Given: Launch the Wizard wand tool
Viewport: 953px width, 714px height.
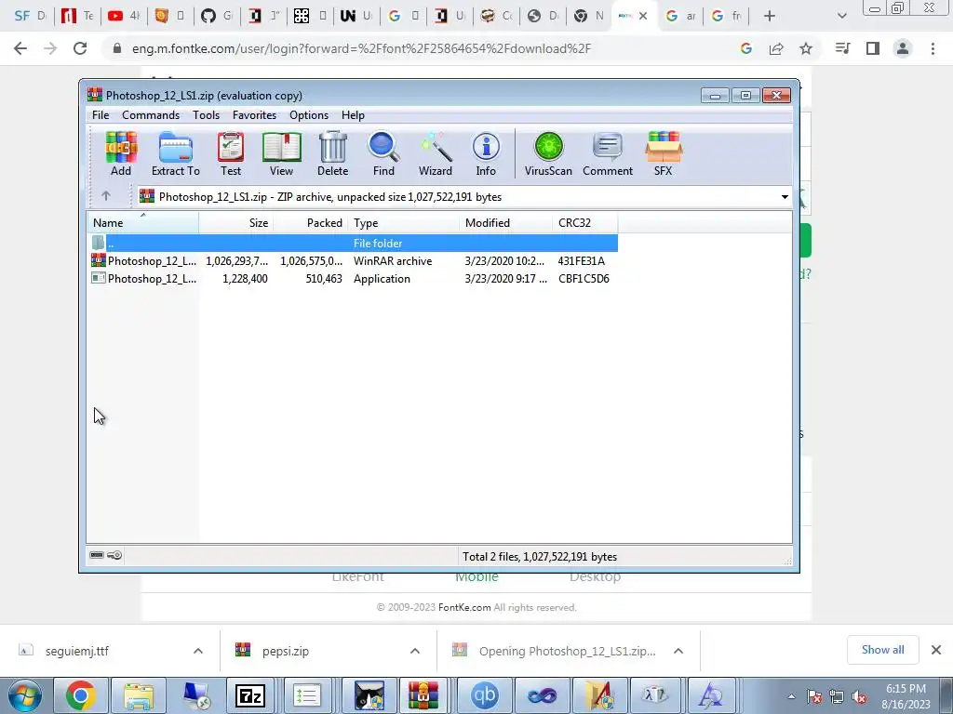Looking at the screenshot, I should (x=436, y=154).
